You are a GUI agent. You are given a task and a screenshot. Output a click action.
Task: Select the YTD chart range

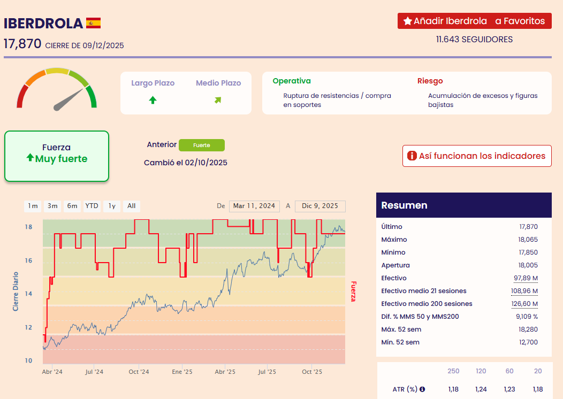(92, 206)
